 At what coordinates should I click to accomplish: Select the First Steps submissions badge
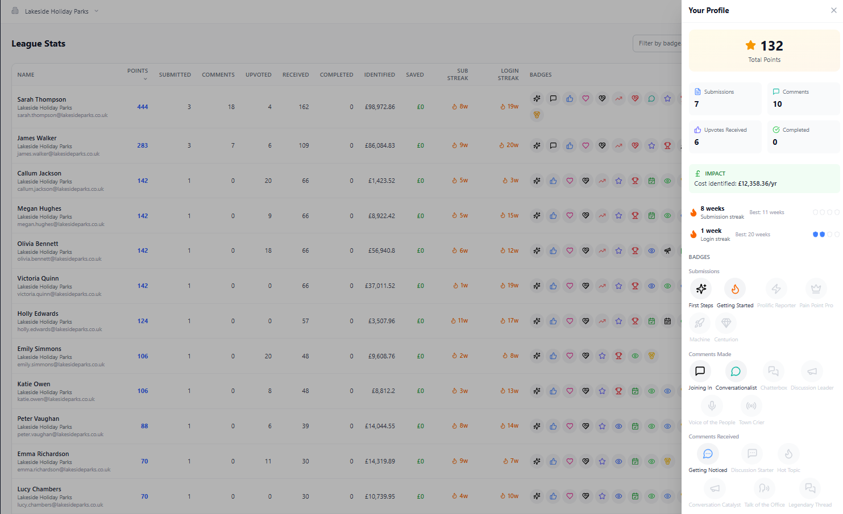[x=700, y=289]
